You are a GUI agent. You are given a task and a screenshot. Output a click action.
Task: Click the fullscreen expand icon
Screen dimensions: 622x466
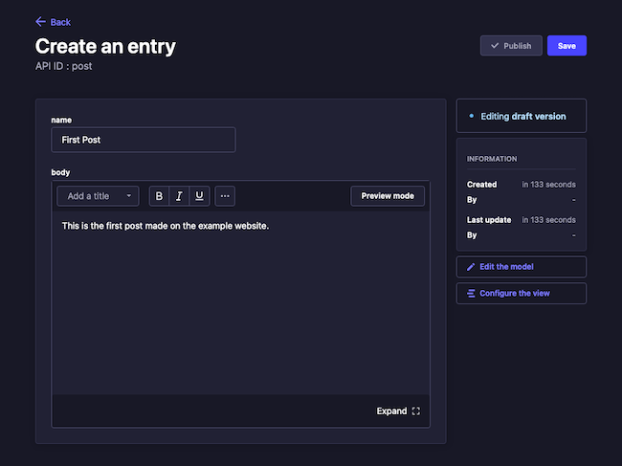pos(415,411)
